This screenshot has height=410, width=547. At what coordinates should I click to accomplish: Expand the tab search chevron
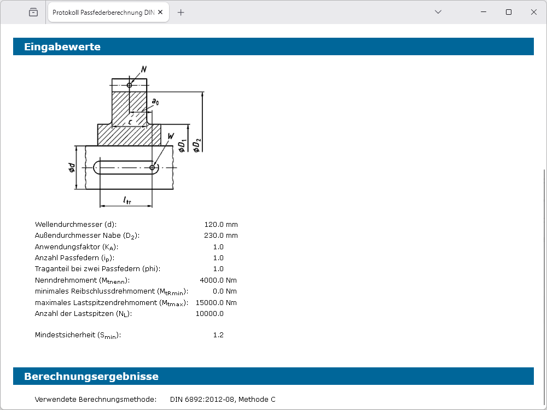click(x=438, y=12)
